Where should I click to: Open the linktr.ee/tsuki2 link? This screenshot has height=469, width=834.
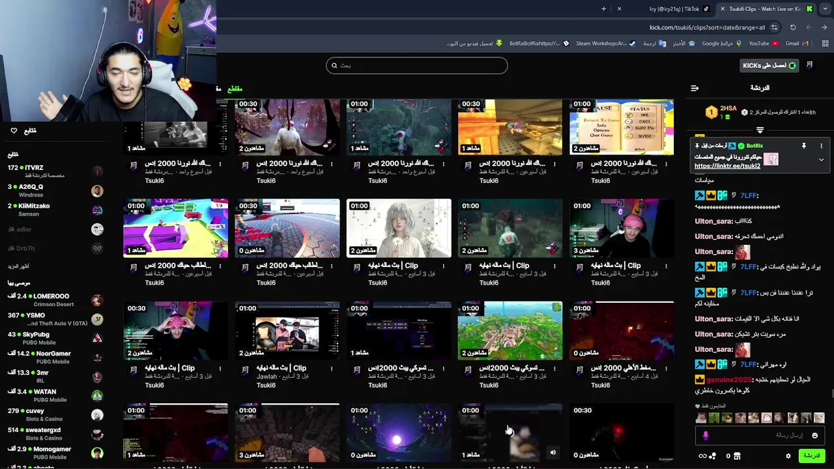pyautogui.click(x=727, y=166)
